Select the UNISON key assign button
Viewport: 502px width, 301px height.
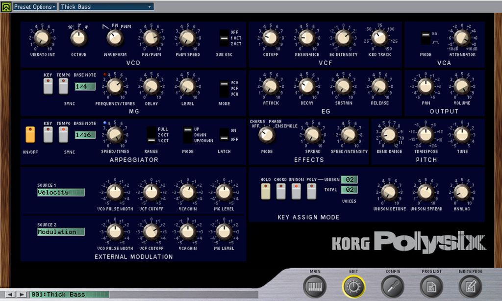point(296,191)
